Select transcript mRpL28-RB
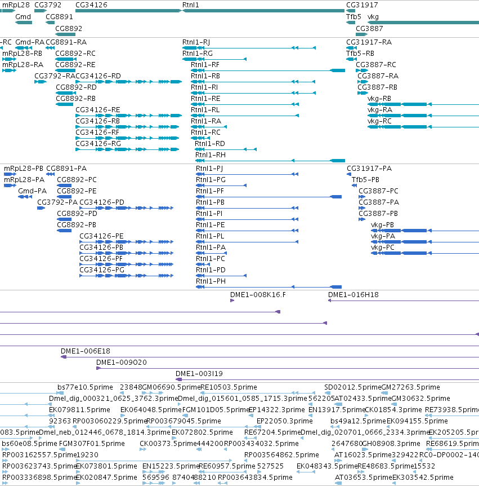The height and width of the screenshot is (486, 479). click(22, 54)
